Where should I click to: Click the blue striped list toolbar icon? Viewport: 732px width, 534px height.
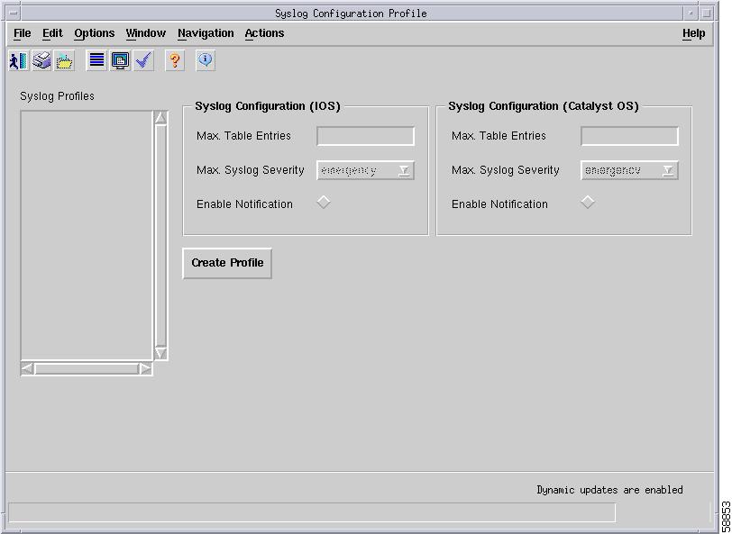(96, 60)
